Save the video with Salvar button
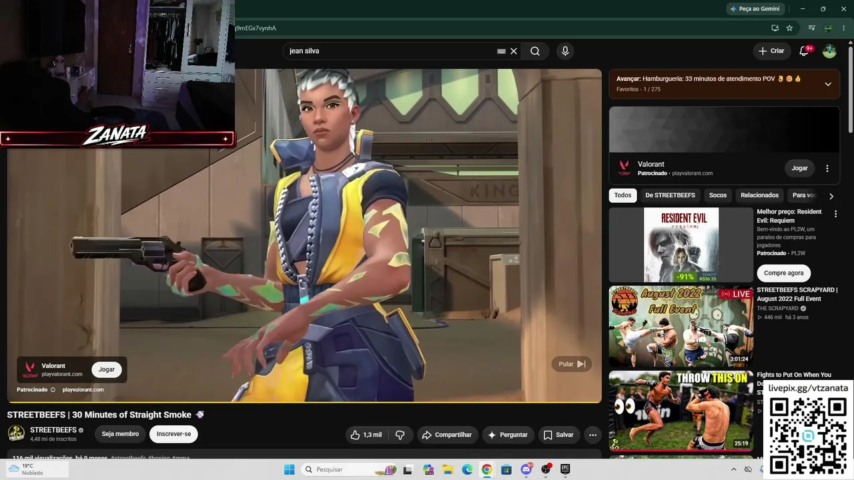 tap(558, 435)
